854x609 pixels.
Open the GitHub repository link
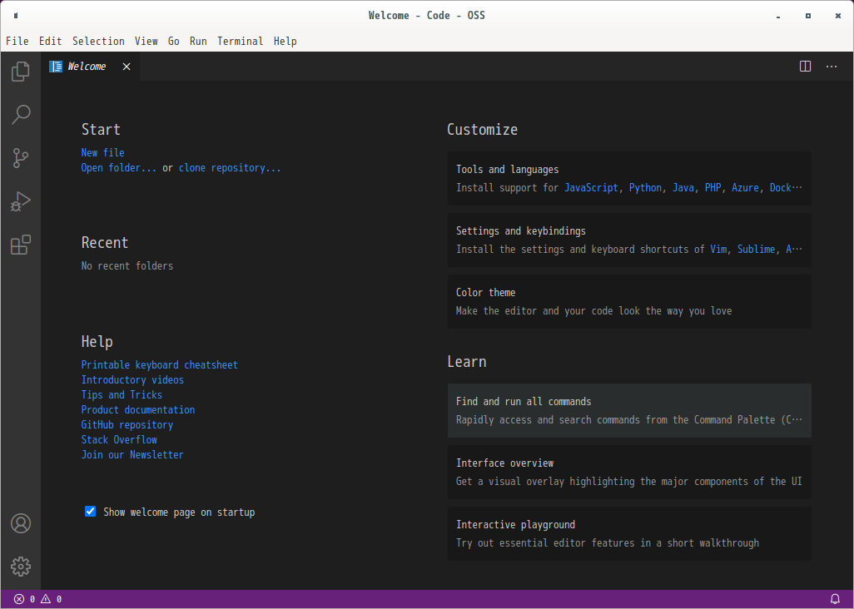(x=127, y=425)
